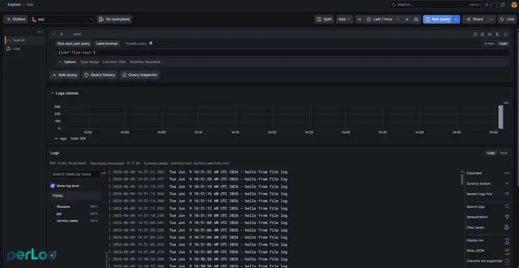Open Run query interval dropdown arrow
Viewport: 519px width, 268px height.
point(456,19)
